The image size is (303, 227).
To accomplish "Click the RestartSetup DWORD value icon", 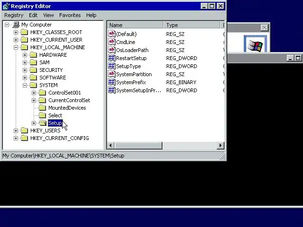I will click(112, 58).
